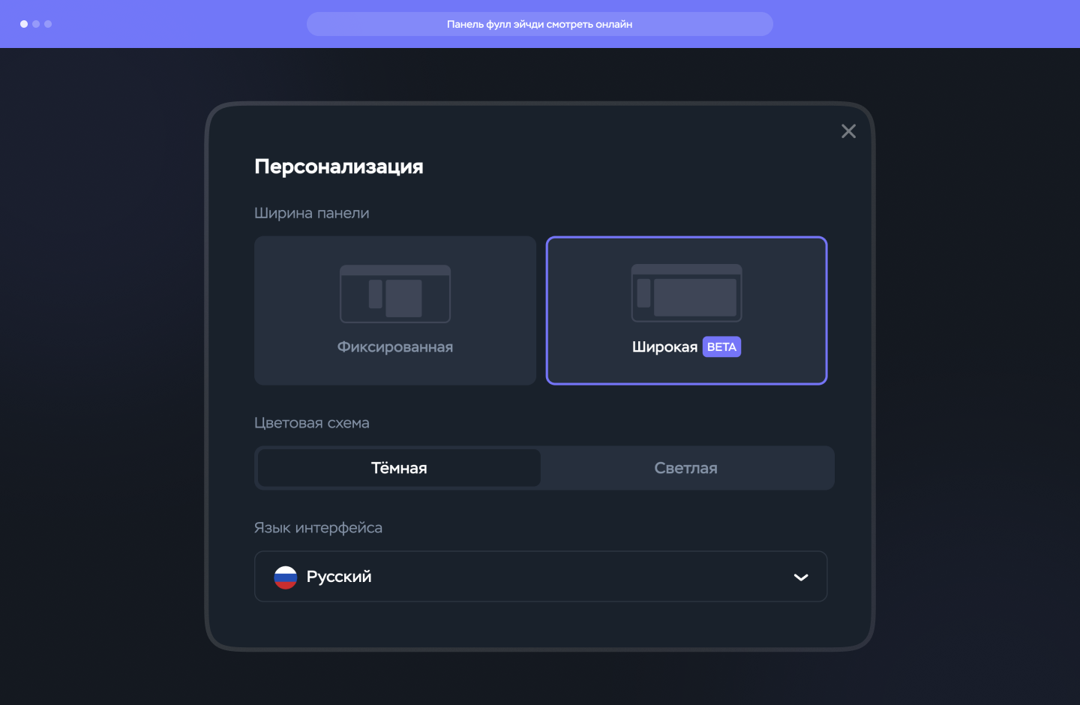Viewport: 1080px width, 705px height.
Task: Click the Russian flag icon
Action: click(x=286, y=577)
